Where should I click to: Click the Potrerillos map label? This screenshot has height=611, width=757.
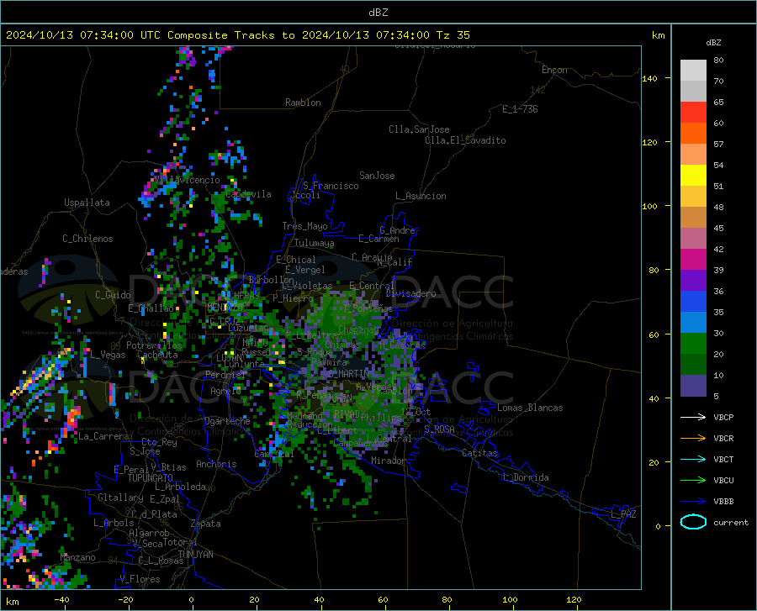tap(154, 345)
